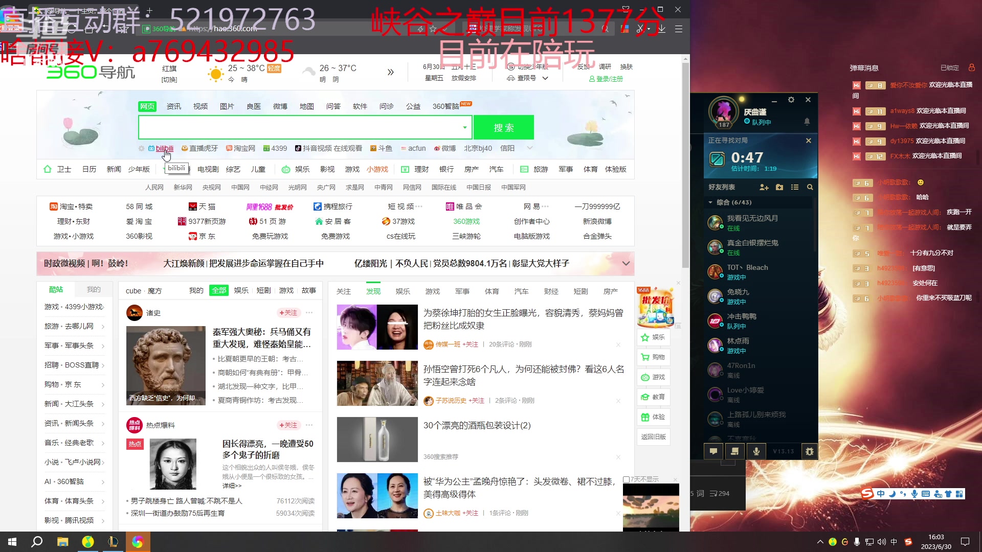The width and height of the screenshot is (982, 552).
Task: Open League client settings gear
Action: point(791,100)
